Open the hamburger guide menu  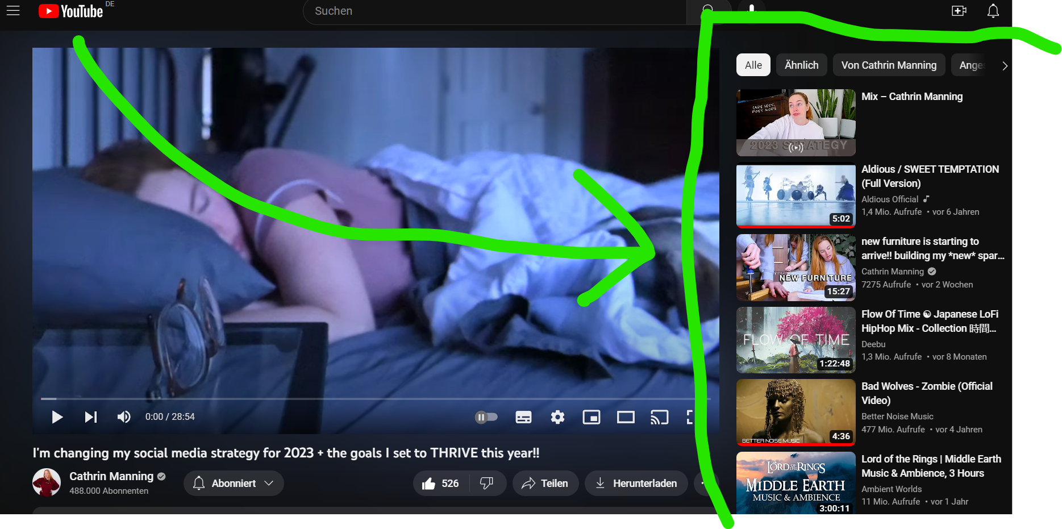[x=13, y=11]
